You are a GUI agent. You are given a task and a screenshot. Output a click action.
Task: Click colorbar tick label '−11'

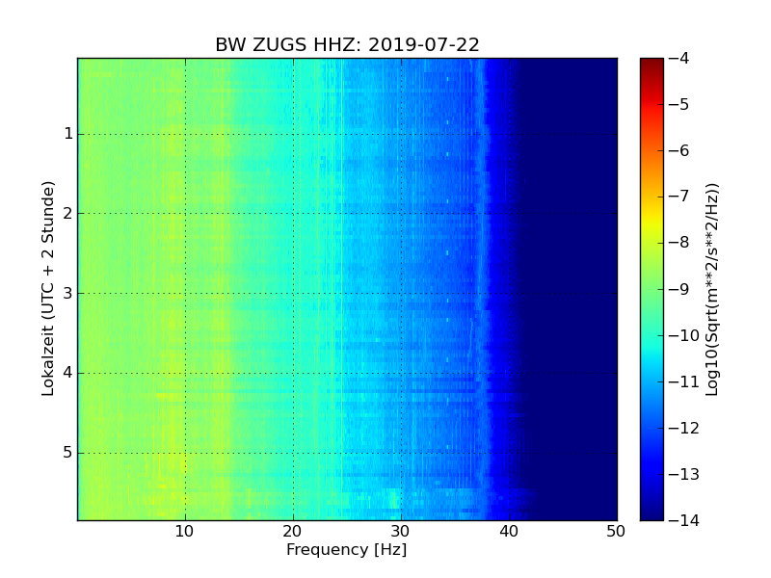tap(684, 381)
